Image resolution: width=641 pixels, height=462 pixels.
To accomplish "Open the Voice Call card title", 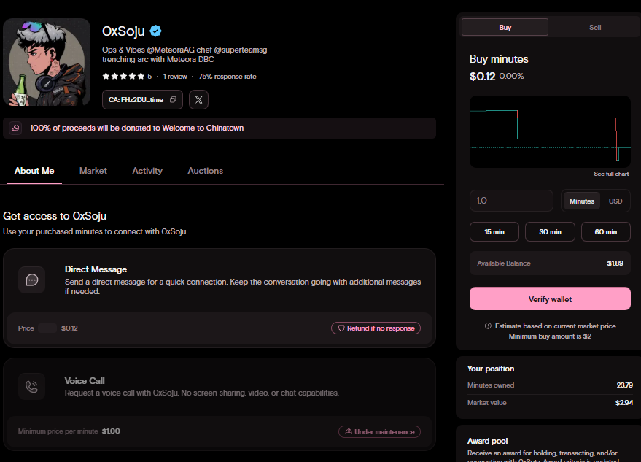I will [85, 380].
